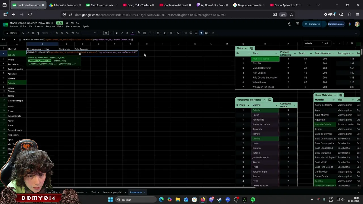The width and height of the screenshot is (363, 204).
Task: Open Spotify from the taskbar
Action: [253, 200]
